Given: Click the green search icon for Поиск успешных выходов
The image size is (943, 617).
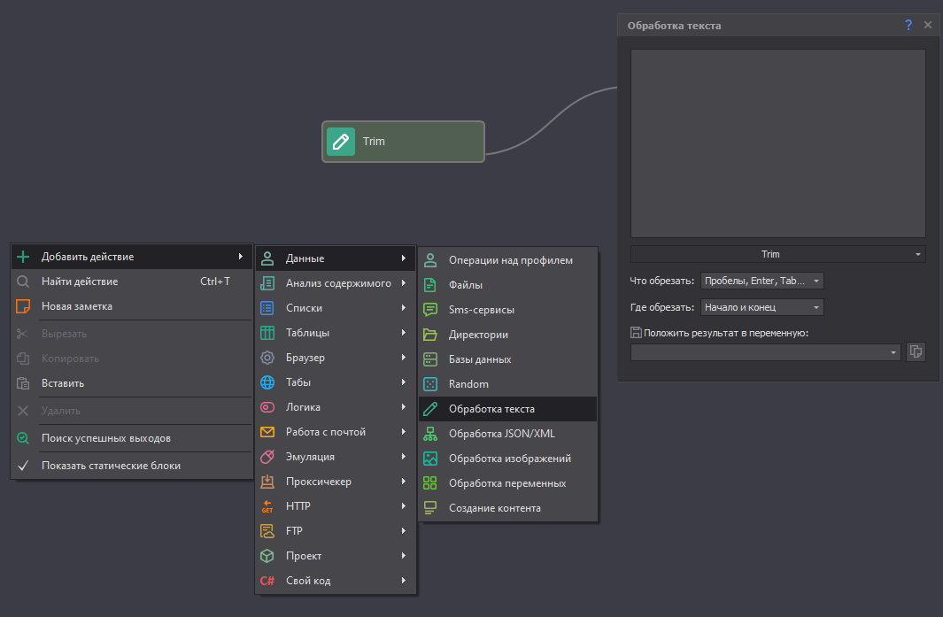Looking at the screenshot, I should click(23, 438).
